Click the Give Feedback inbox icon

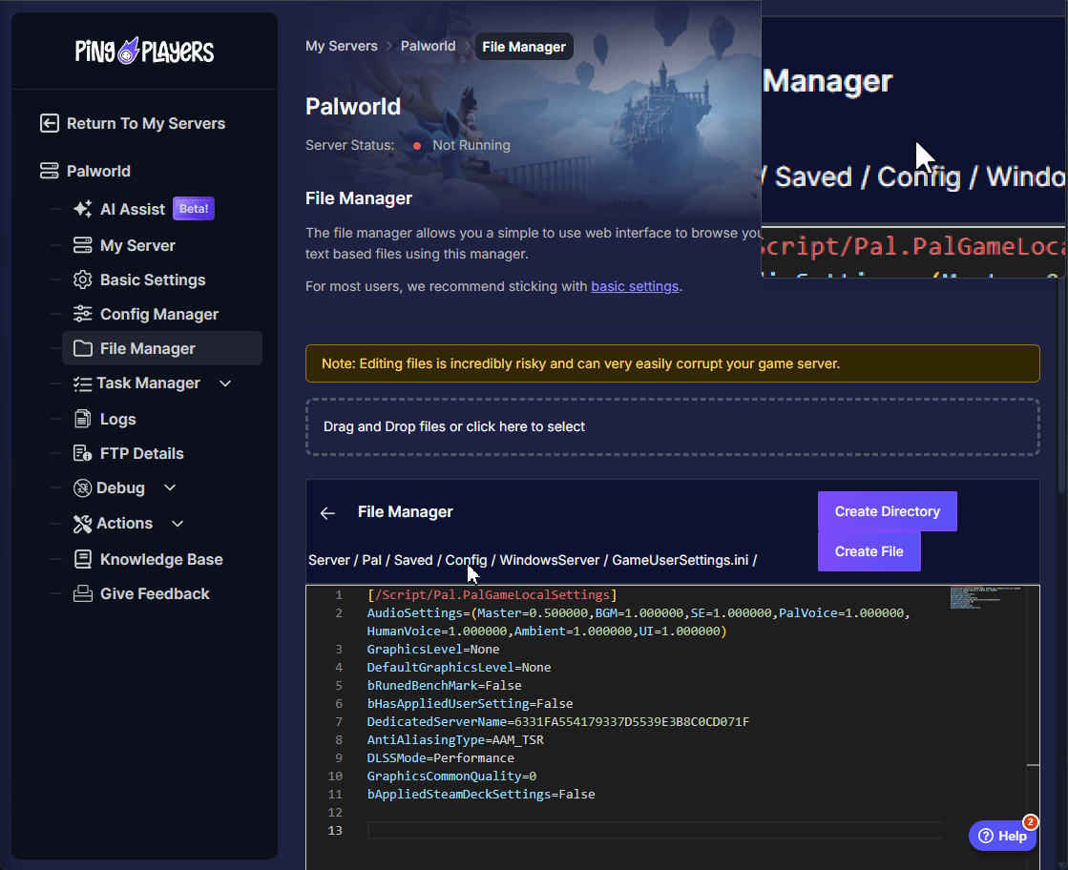coord(82,593)
